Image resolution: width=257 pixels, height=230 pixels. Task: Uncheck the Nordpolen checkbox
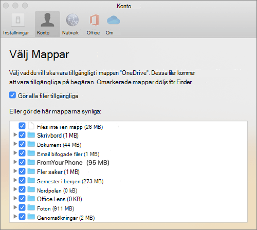22,189
